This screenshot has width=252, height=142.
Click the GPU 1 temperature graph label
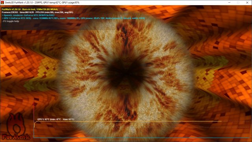tap(56, 119)
